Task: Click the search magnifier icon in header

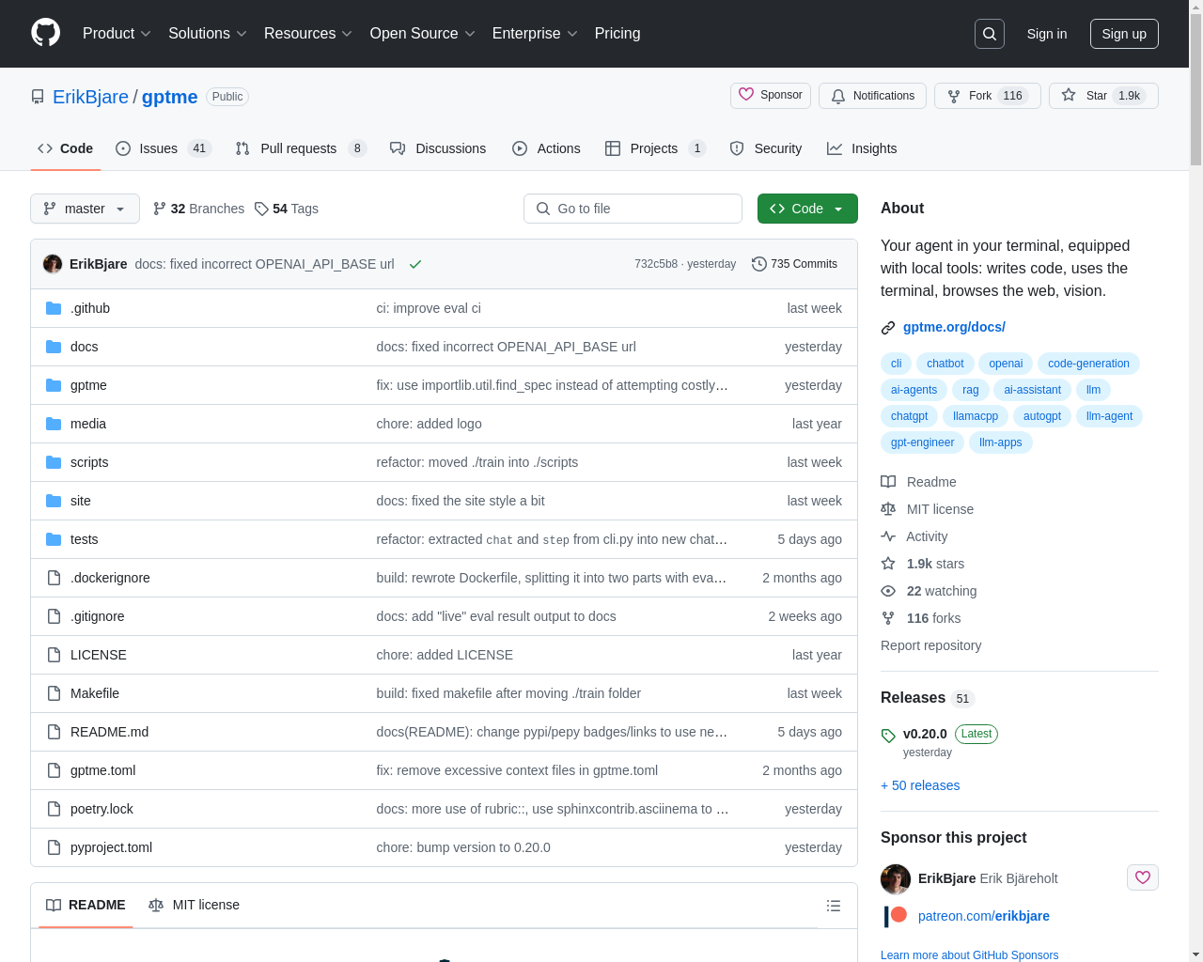Action: (990, 34)
